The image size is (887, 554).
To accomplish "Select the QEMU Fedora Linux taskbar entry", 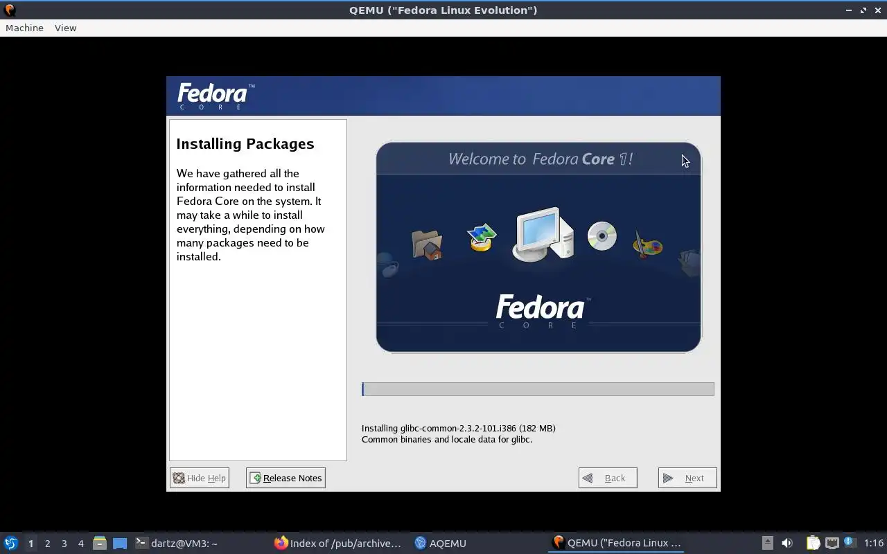I will pos(617,543).
